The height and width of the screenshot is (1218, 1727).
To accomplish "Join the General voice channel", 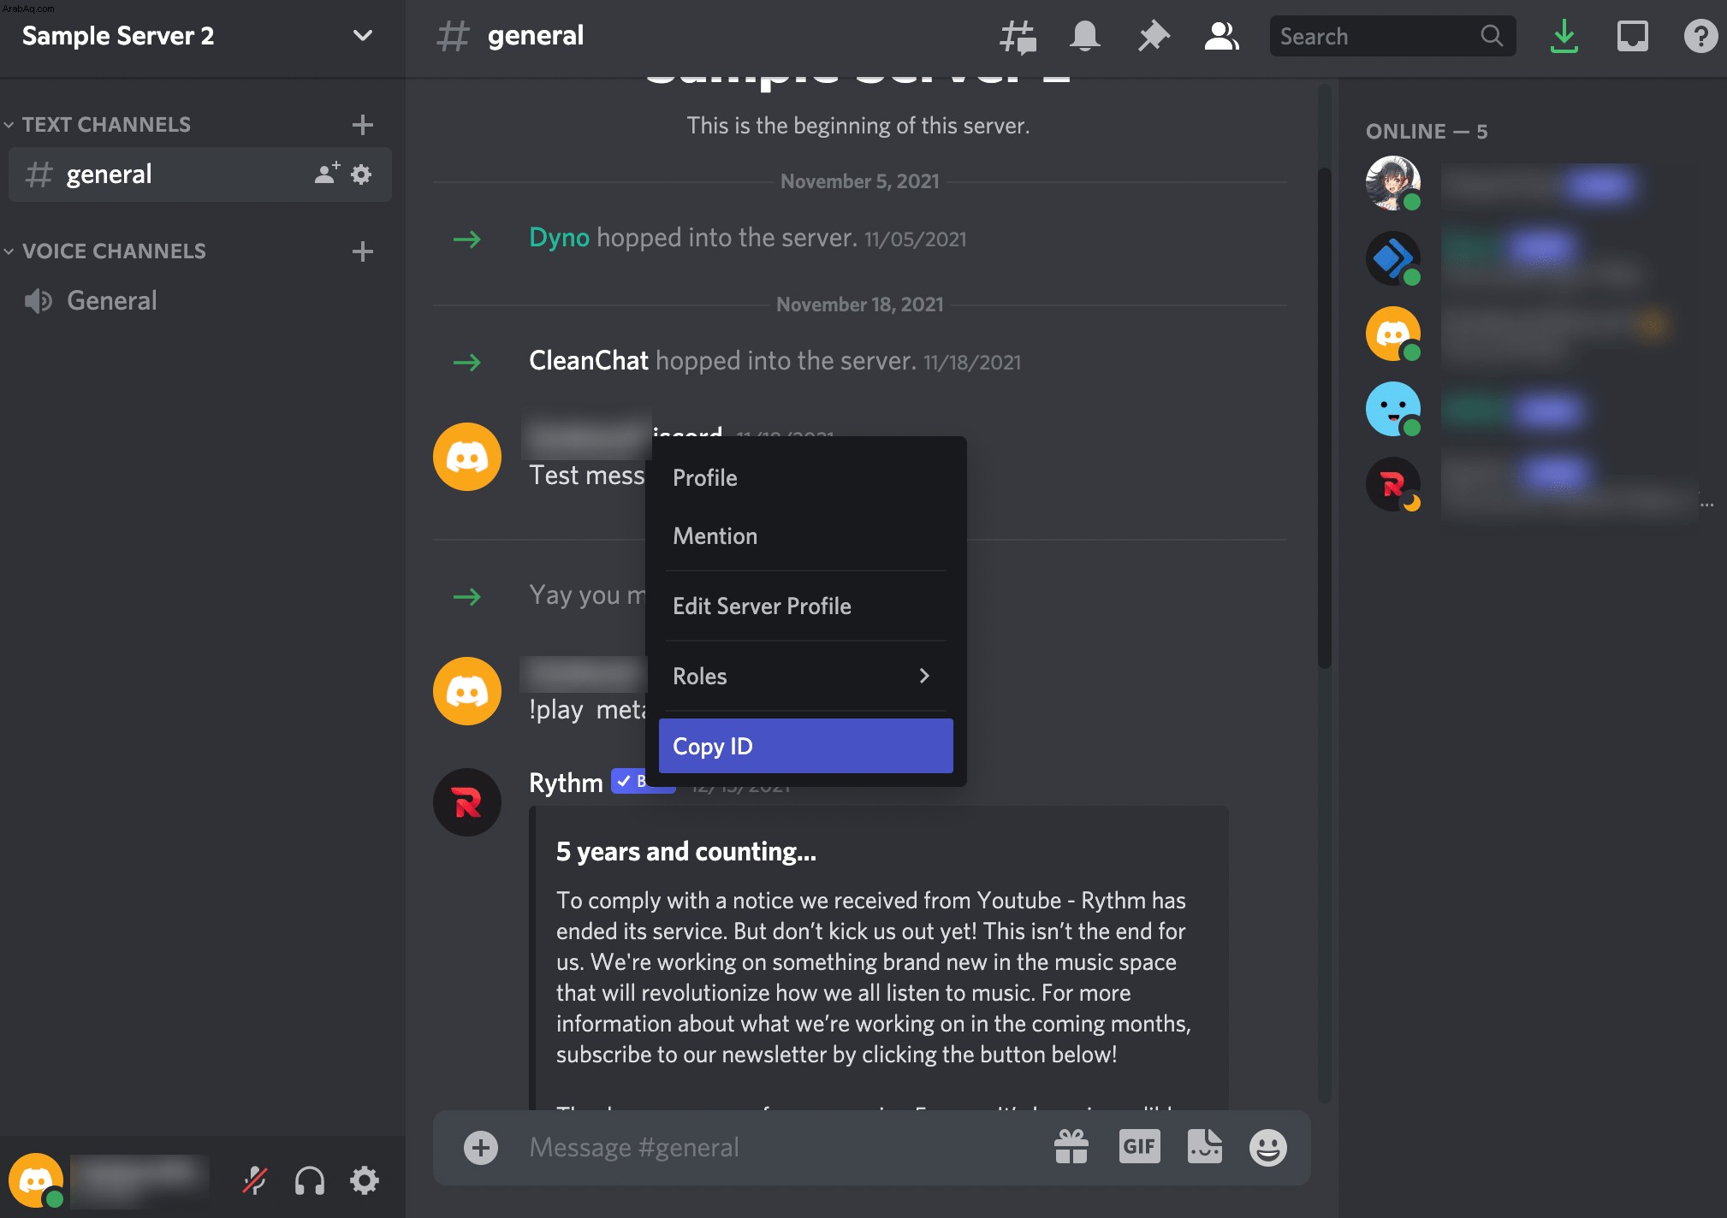I will coord(200,301).
